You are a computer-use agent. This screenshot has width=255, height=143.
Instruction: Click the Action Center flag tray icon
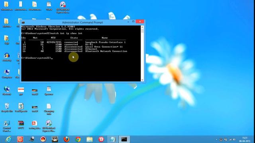coord(226,139)
